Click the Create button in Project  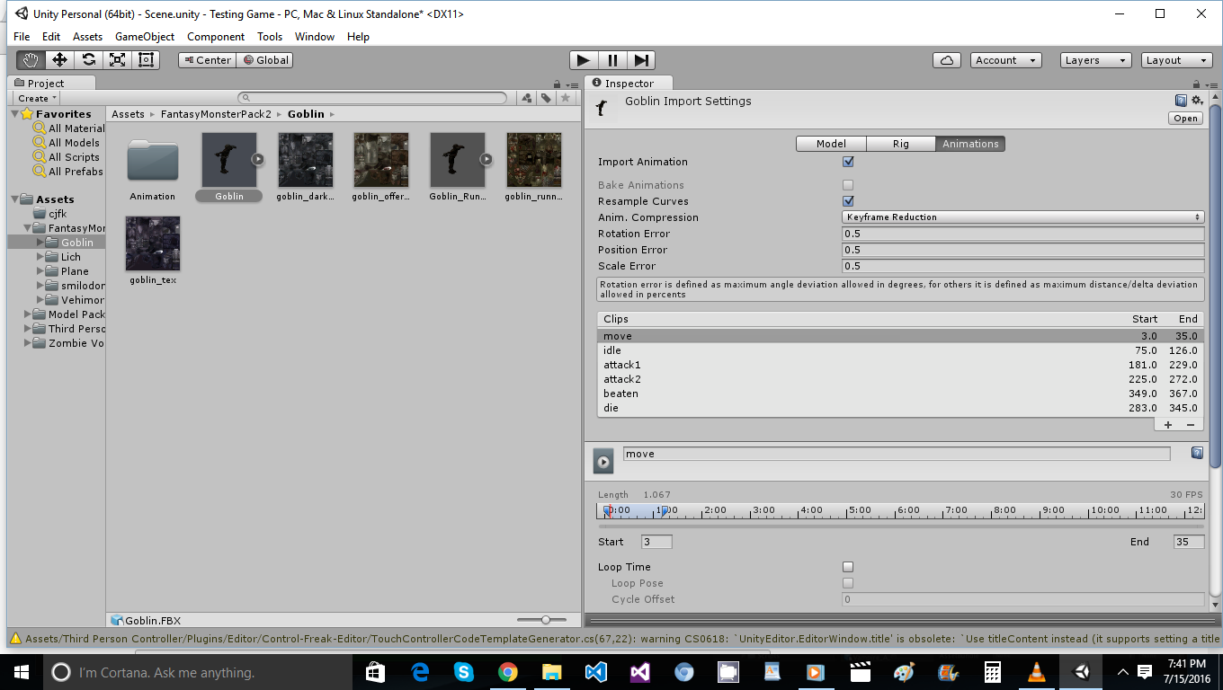coord(37,98)
